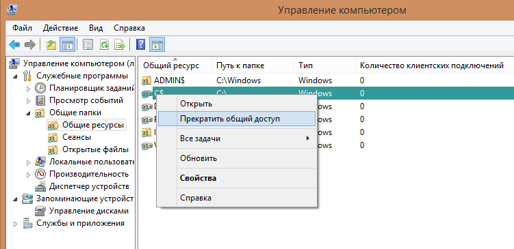Click the grey forward arrow icon
The width and height of the screenshot is (514, 249).
click(x=30, y=45)
